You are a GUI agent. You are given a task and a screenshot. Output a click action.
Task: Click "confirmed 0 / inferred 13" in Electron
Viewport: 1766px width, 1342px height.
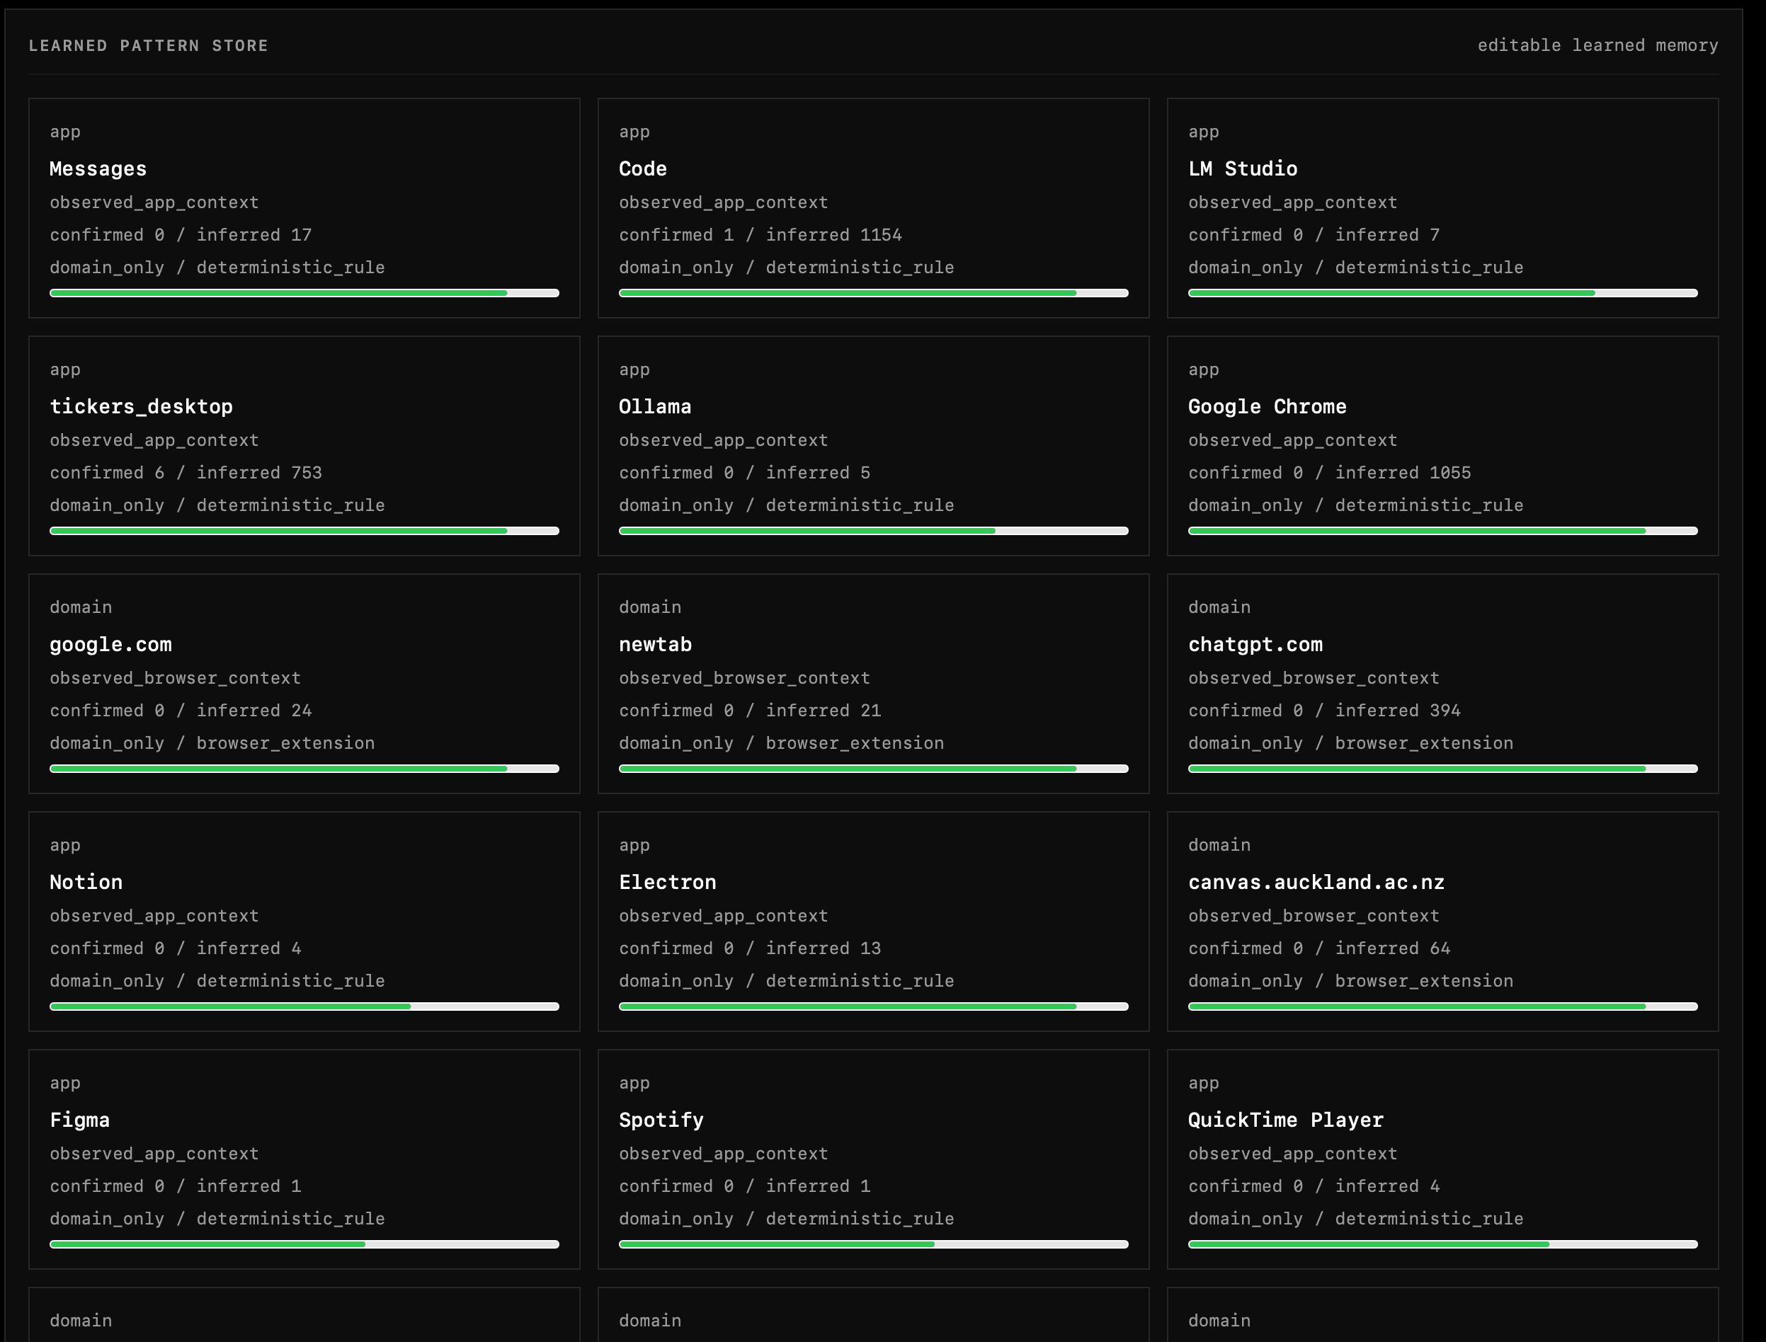pos(750,948)
